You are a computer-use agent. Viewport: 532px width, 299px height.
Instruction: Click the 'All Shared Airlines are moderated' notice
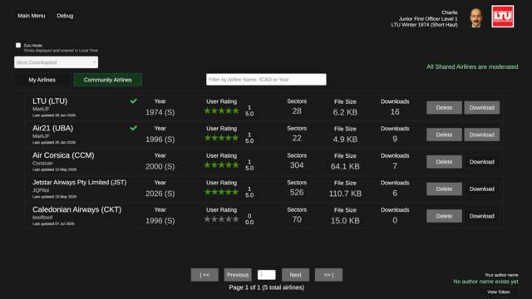472,66
